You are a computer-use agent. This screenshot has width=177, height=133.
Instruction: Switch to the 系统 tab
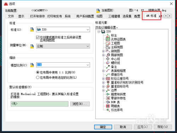[68, 16]
